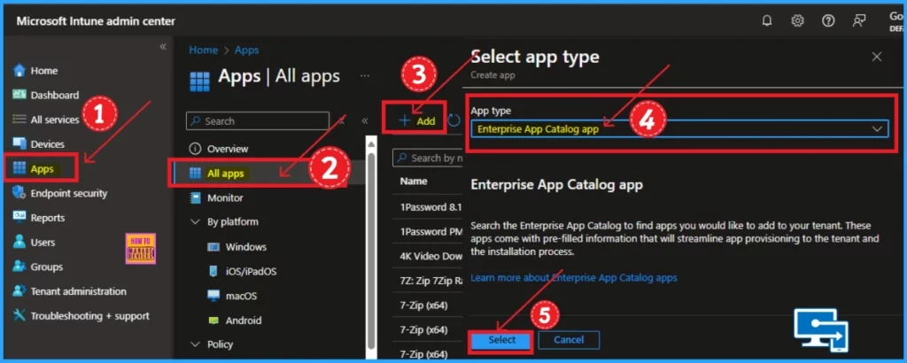This screenshot has width=907, height=363.
Task: Click the Monitor icon in Apps menu
Action: tap(196, 197)
